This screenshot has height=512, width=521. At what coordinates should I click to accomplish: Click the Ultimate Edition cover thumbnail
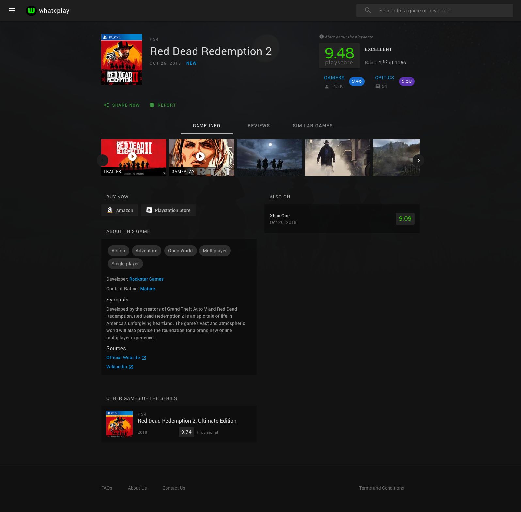119,424
